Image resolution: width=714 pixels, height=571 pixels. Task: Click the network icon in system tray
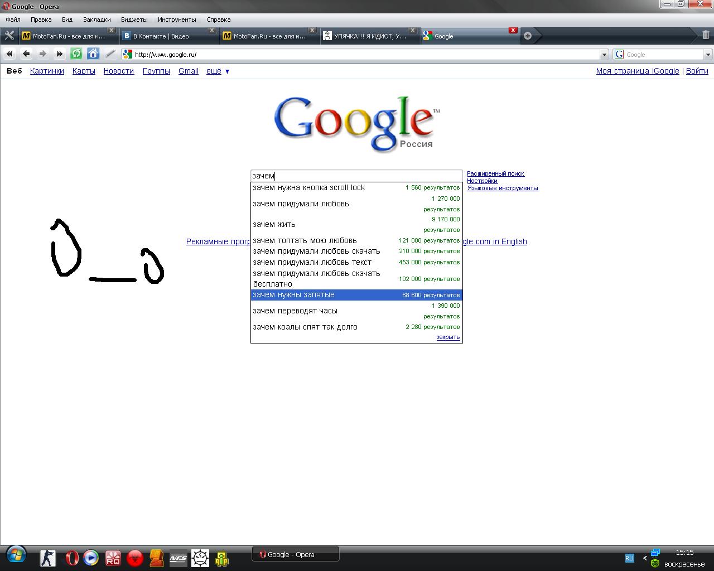point(655,552)
